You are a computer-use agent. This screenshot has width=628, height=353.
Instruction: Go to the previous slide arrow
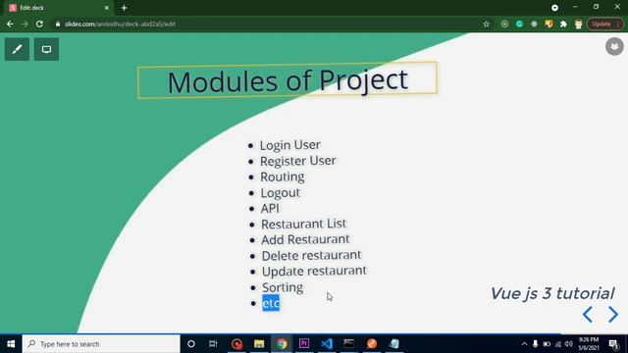pyautogui.click(x=588, y=315)
